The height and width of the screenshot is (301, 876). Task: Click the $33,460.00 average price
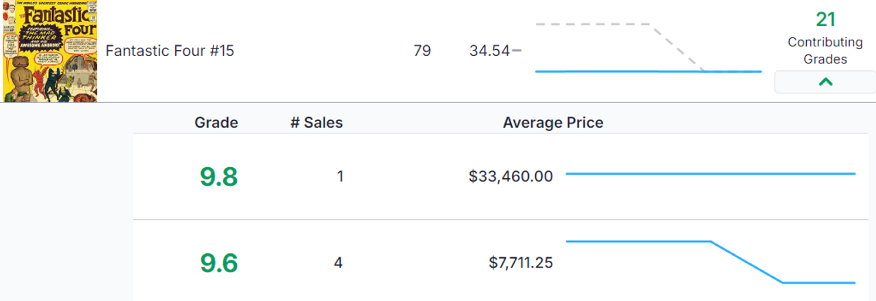pos(511,177)
